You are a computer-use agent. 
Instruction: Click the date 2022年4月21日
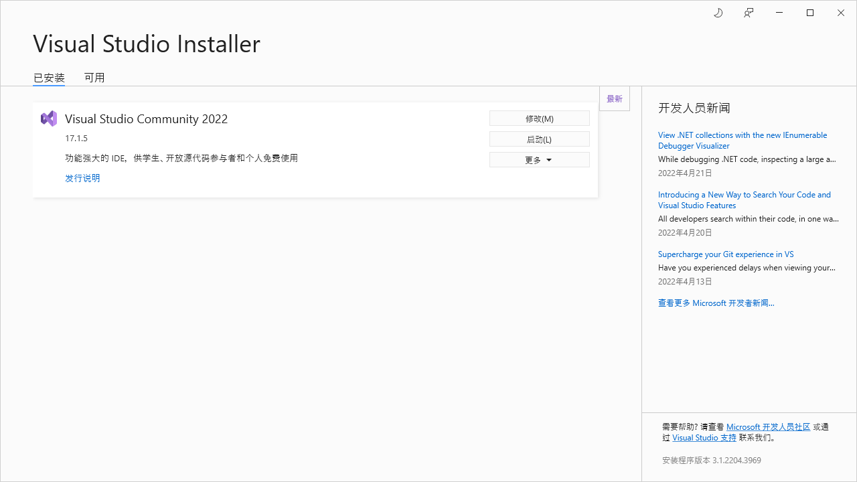(685, 173)
